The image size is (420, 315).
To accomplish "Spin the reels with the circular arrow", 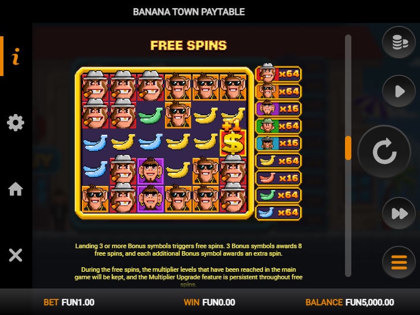I will click(384, 151).
